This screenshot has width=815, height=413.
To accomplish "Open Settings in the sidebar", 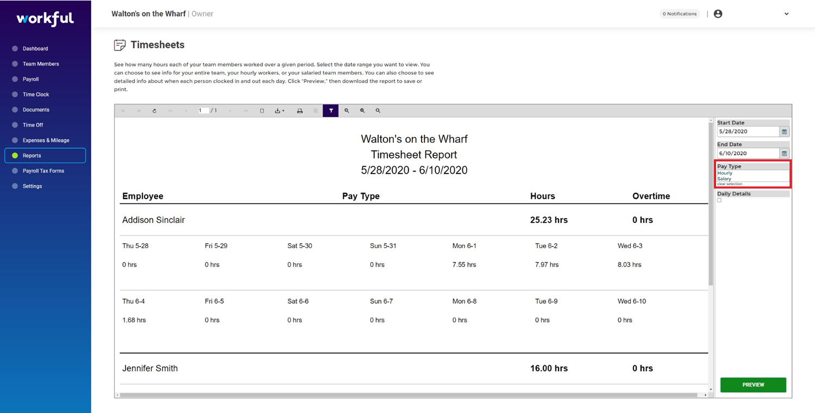I will (x=32, y=186).
